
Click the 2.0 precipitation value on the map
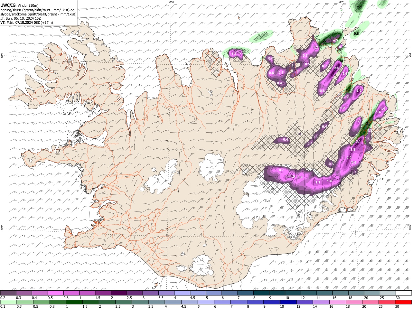point(349,158)
